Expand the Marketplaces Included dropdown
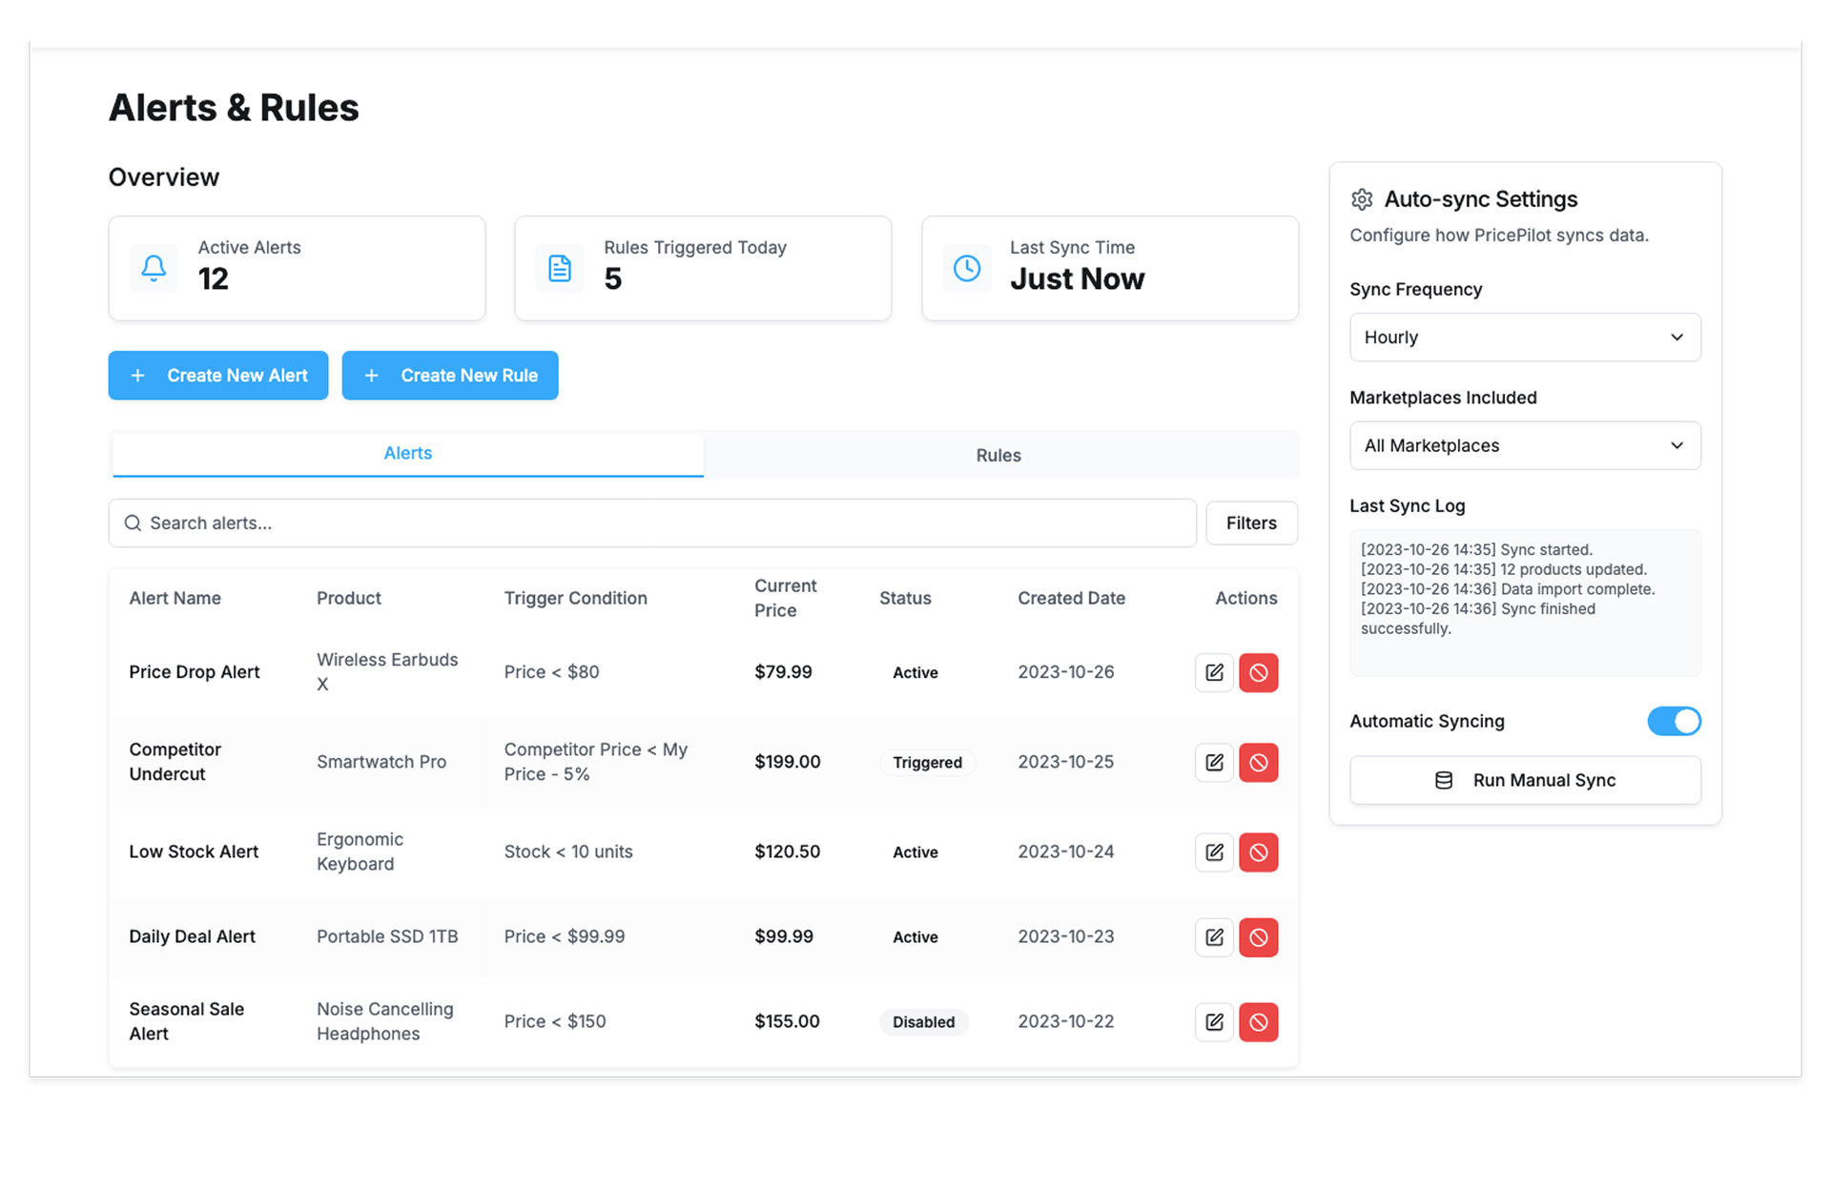 1524,445
